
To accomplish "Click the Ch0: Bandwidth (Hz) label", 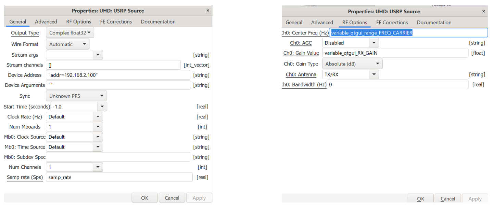I will pos(304,84).
